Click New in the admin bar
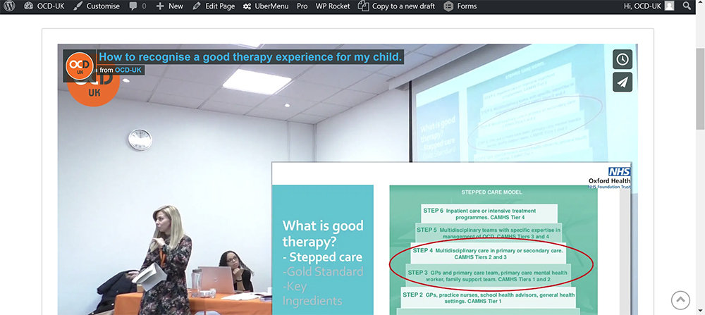 pyautogui.click(x=169, y=6)
